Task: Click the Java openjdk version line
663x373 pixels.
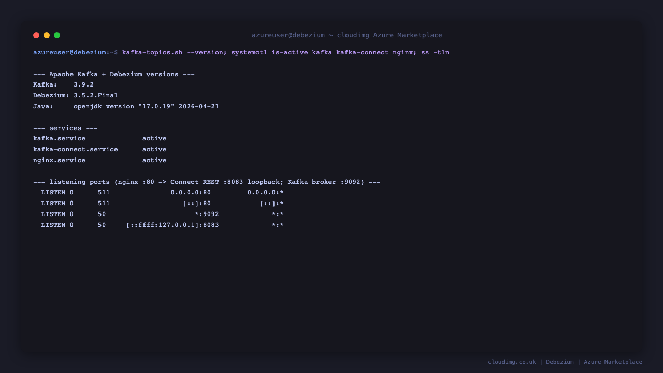Action: pyautogui.click(x=126, y=106)
